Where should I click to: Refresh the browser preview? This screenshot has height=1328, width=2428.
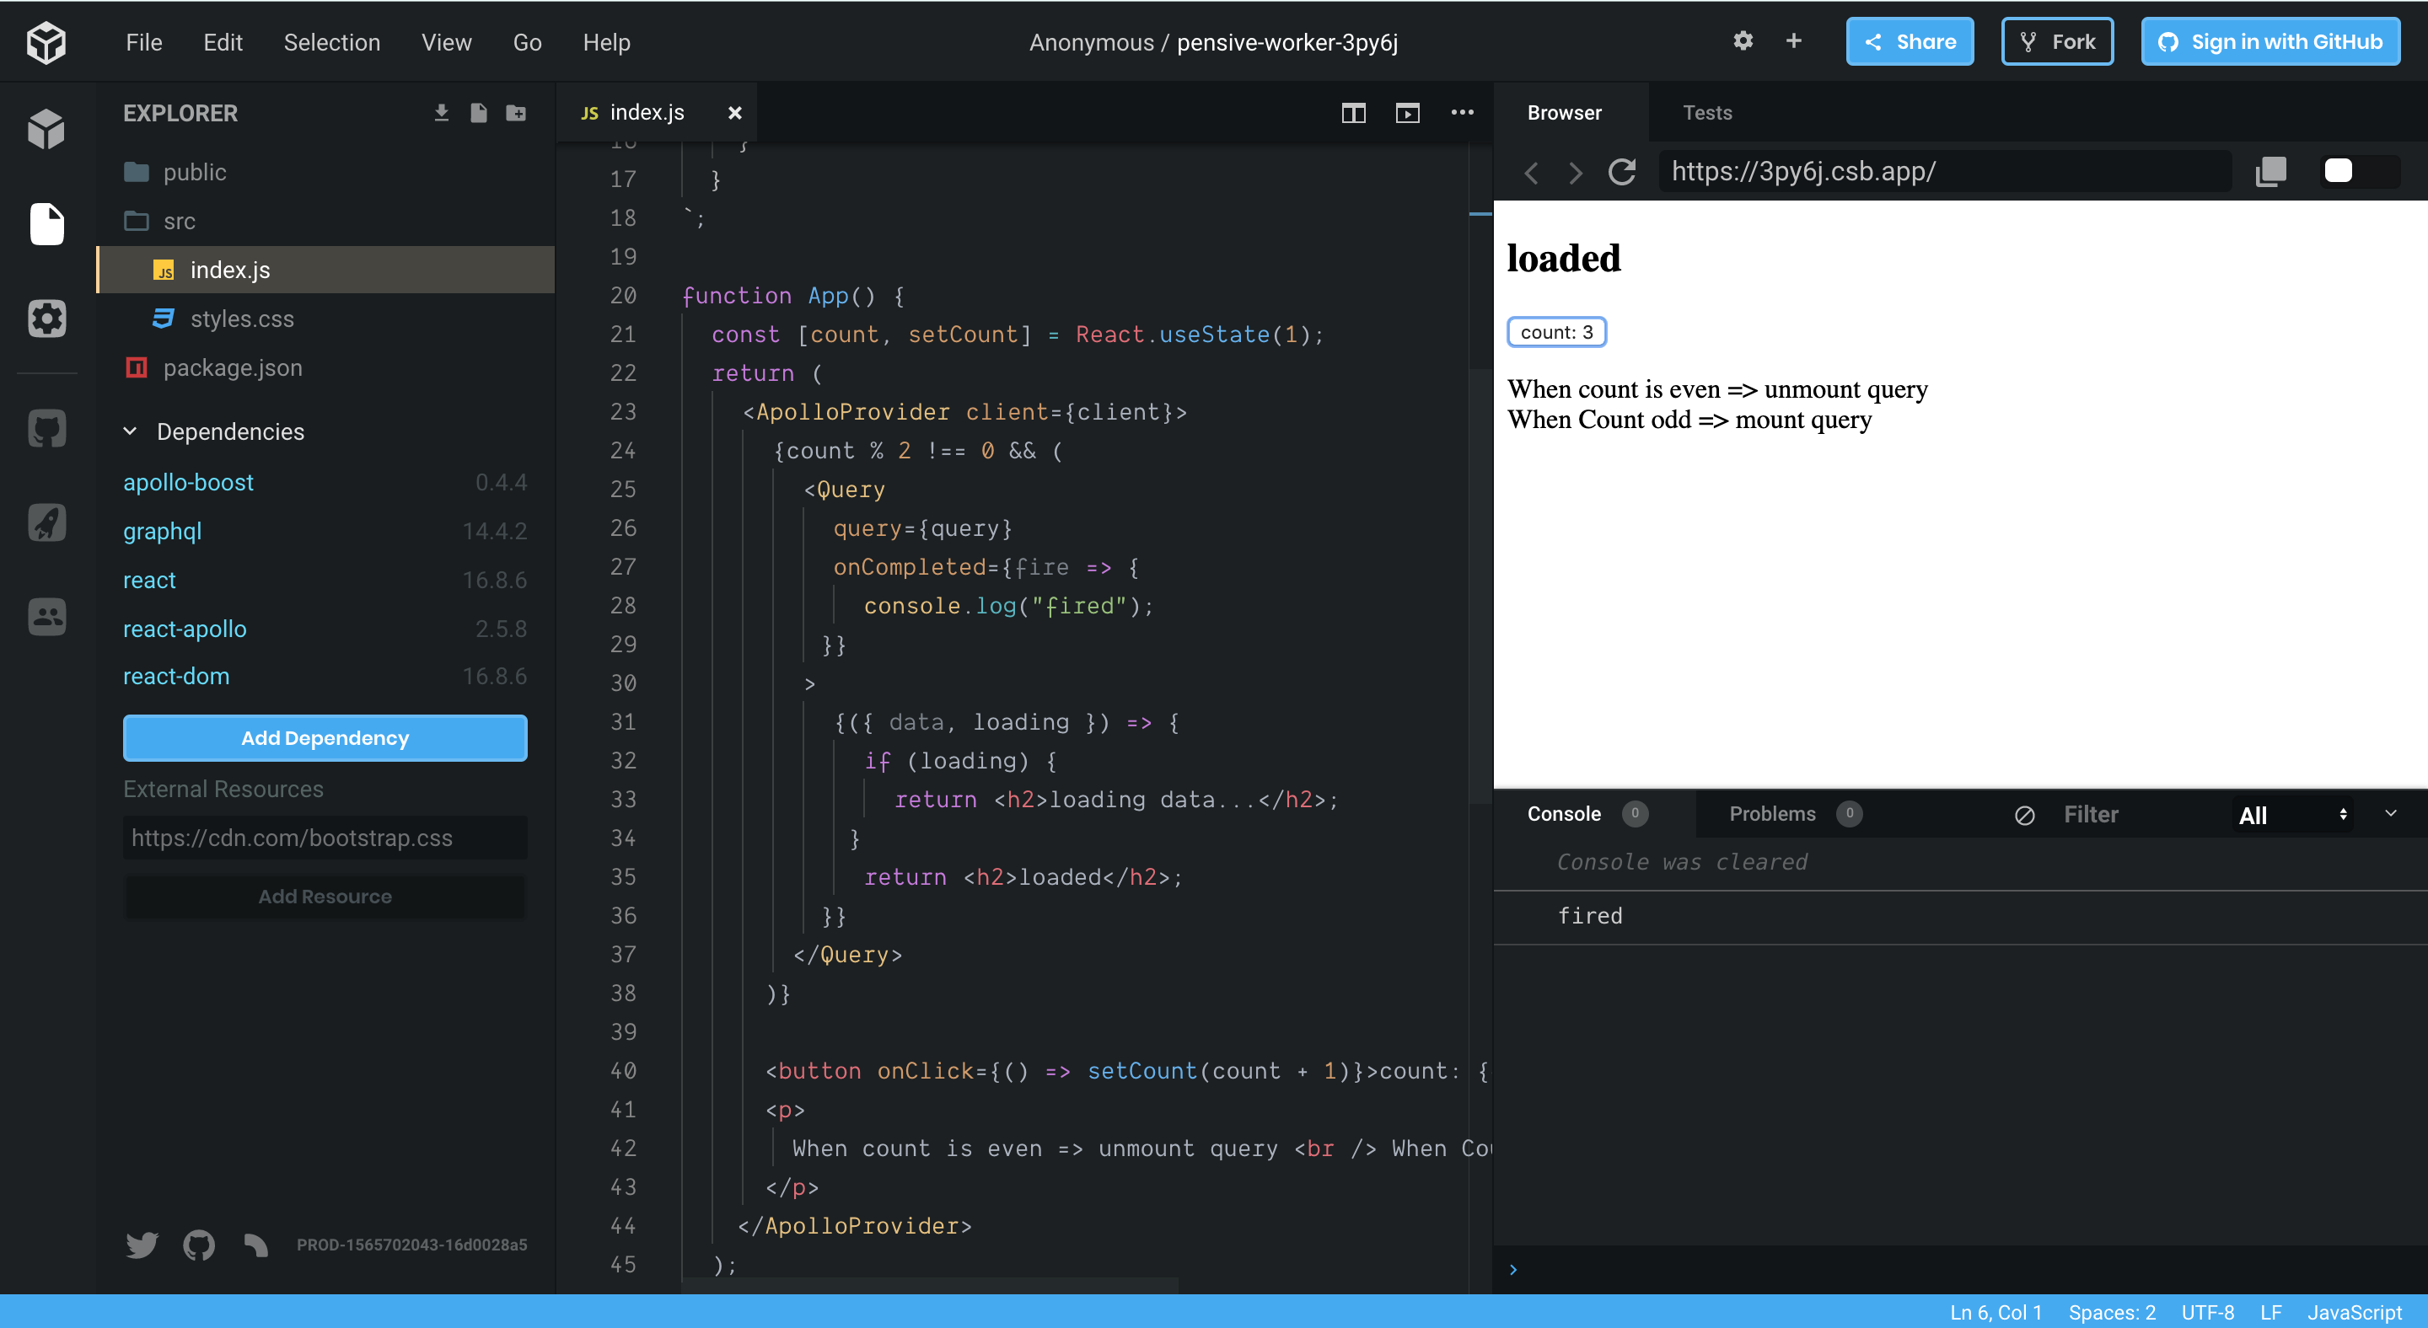tap(1621, 171)
